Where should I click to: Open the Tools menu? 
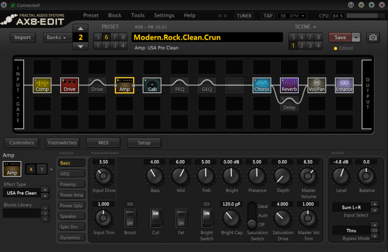click(138, 15)
